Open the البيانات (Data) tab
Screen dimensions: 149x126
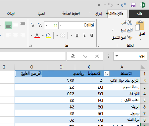pyautogui.click(x=11, y=13)
